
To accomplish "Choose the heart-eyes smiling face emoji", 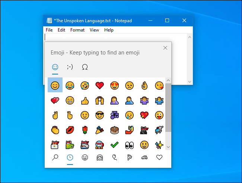I will click(x=115, y=85).
